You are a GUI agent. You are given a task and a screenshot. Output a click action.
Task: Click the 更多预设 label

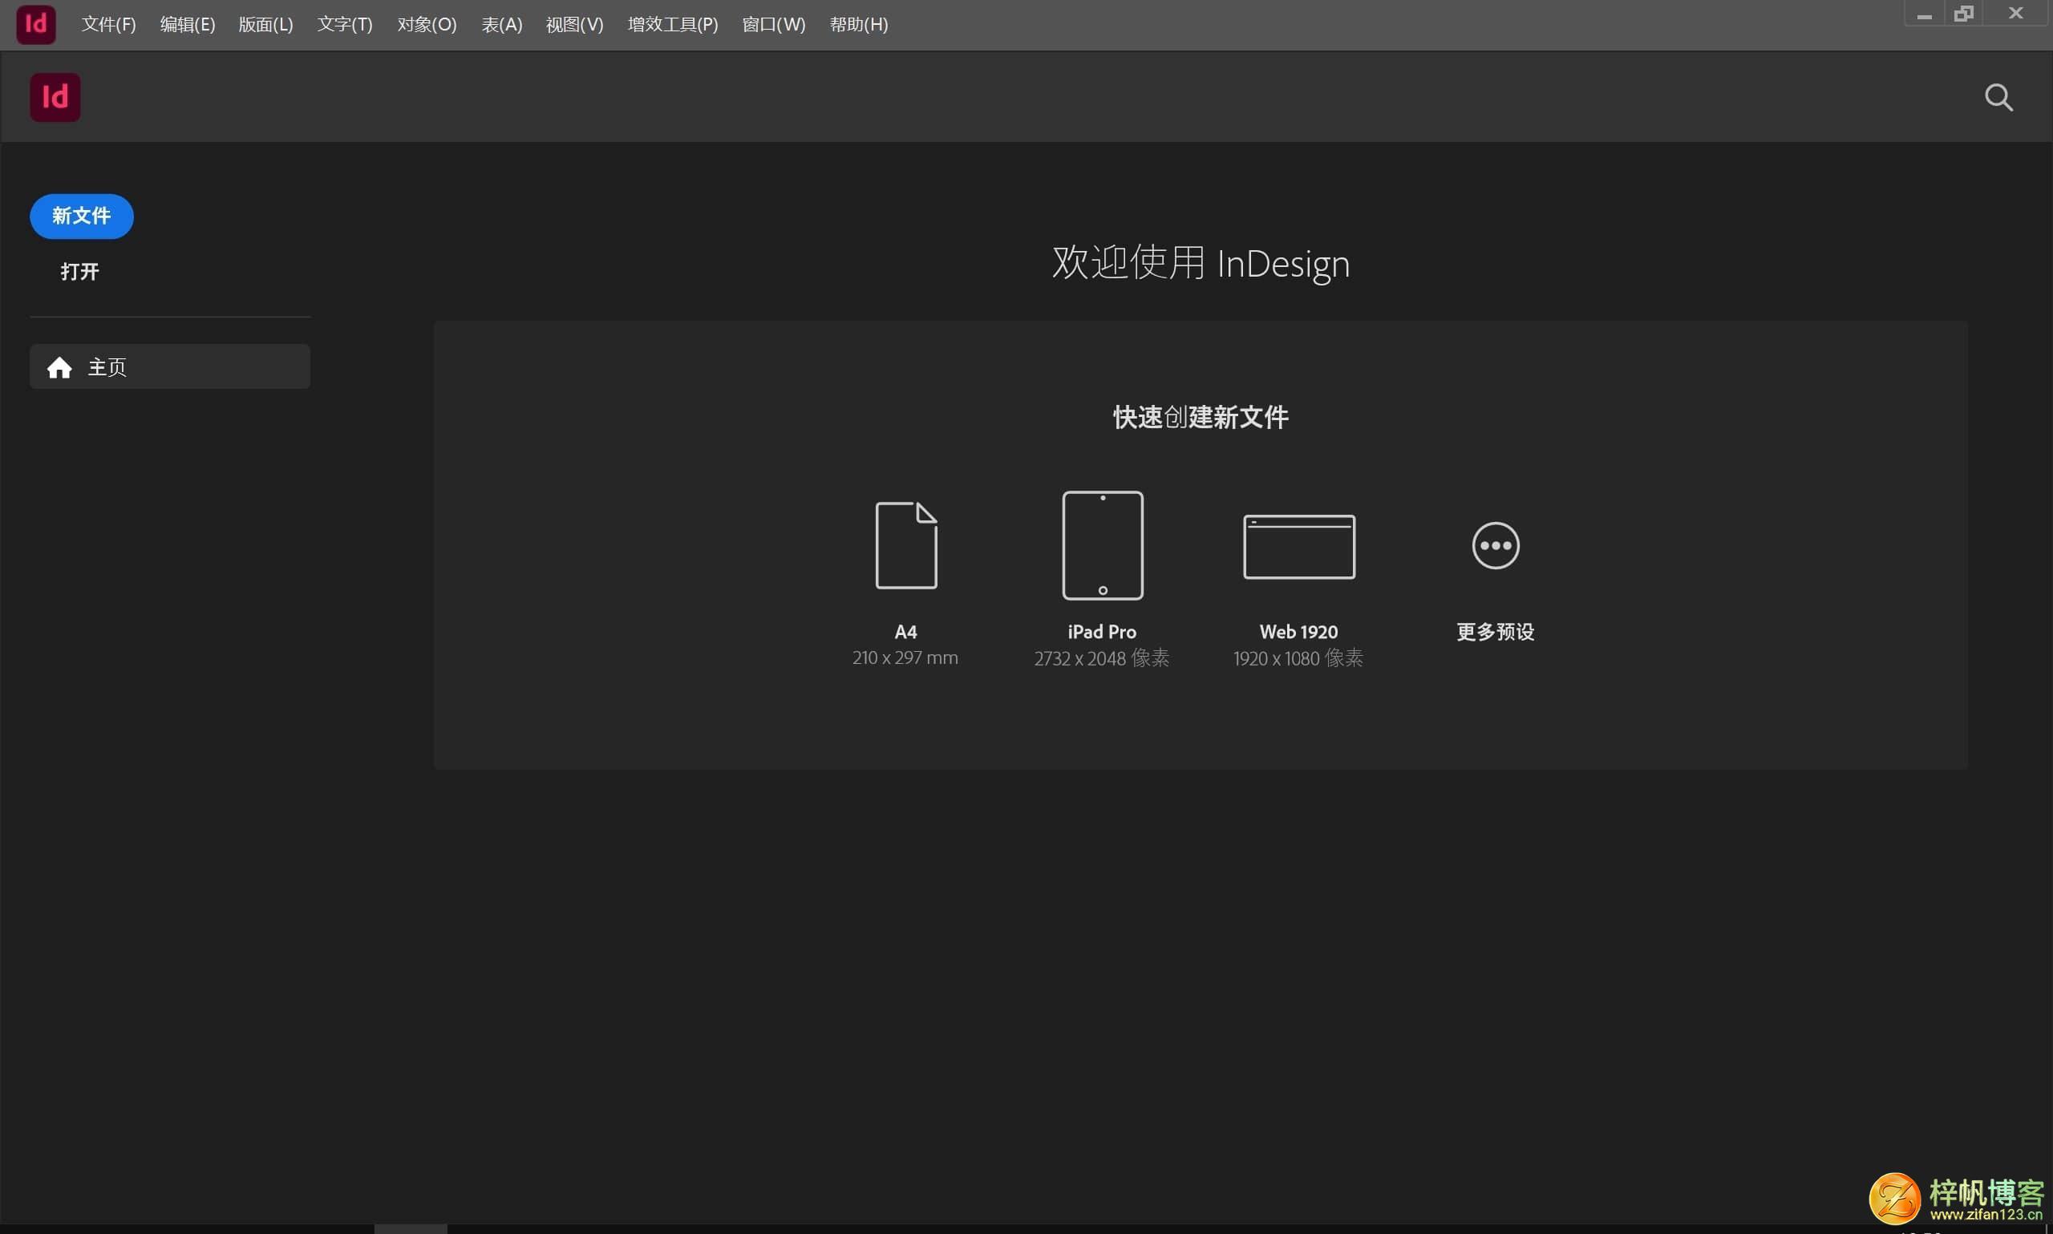(1495, 631)
